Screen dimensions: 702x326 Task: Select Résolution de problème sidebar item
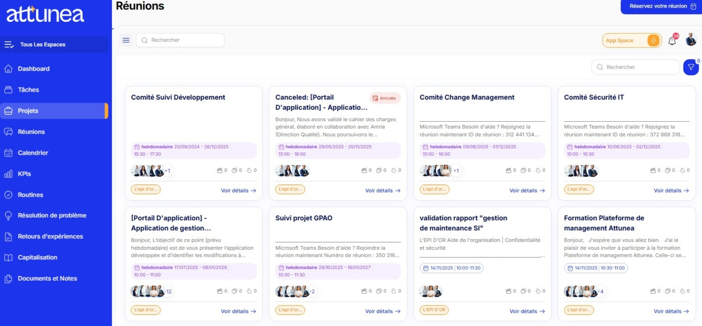click(x=51, y=216)
